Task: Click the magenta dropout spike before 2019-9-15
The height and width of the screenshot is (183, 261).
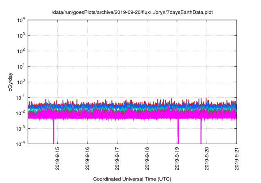Action: click(x=53, y=131)
